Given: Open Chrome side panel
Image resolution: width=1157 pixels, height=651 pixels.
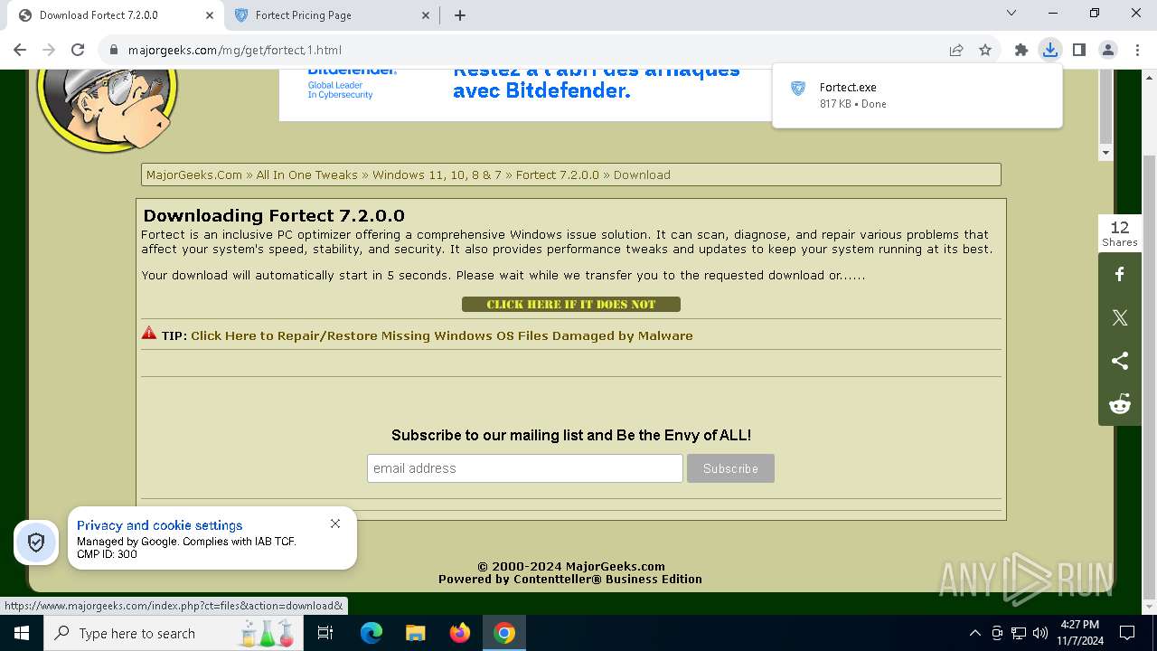Looking at the screenshot, I should click(x=1079, y=50).
